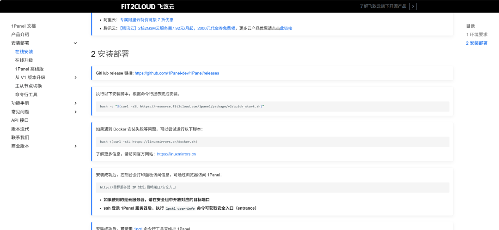Screen dimensions: 499x230
Task: Expand 从 V1 版本升级 submenu chevron
Action: point(75,77)
